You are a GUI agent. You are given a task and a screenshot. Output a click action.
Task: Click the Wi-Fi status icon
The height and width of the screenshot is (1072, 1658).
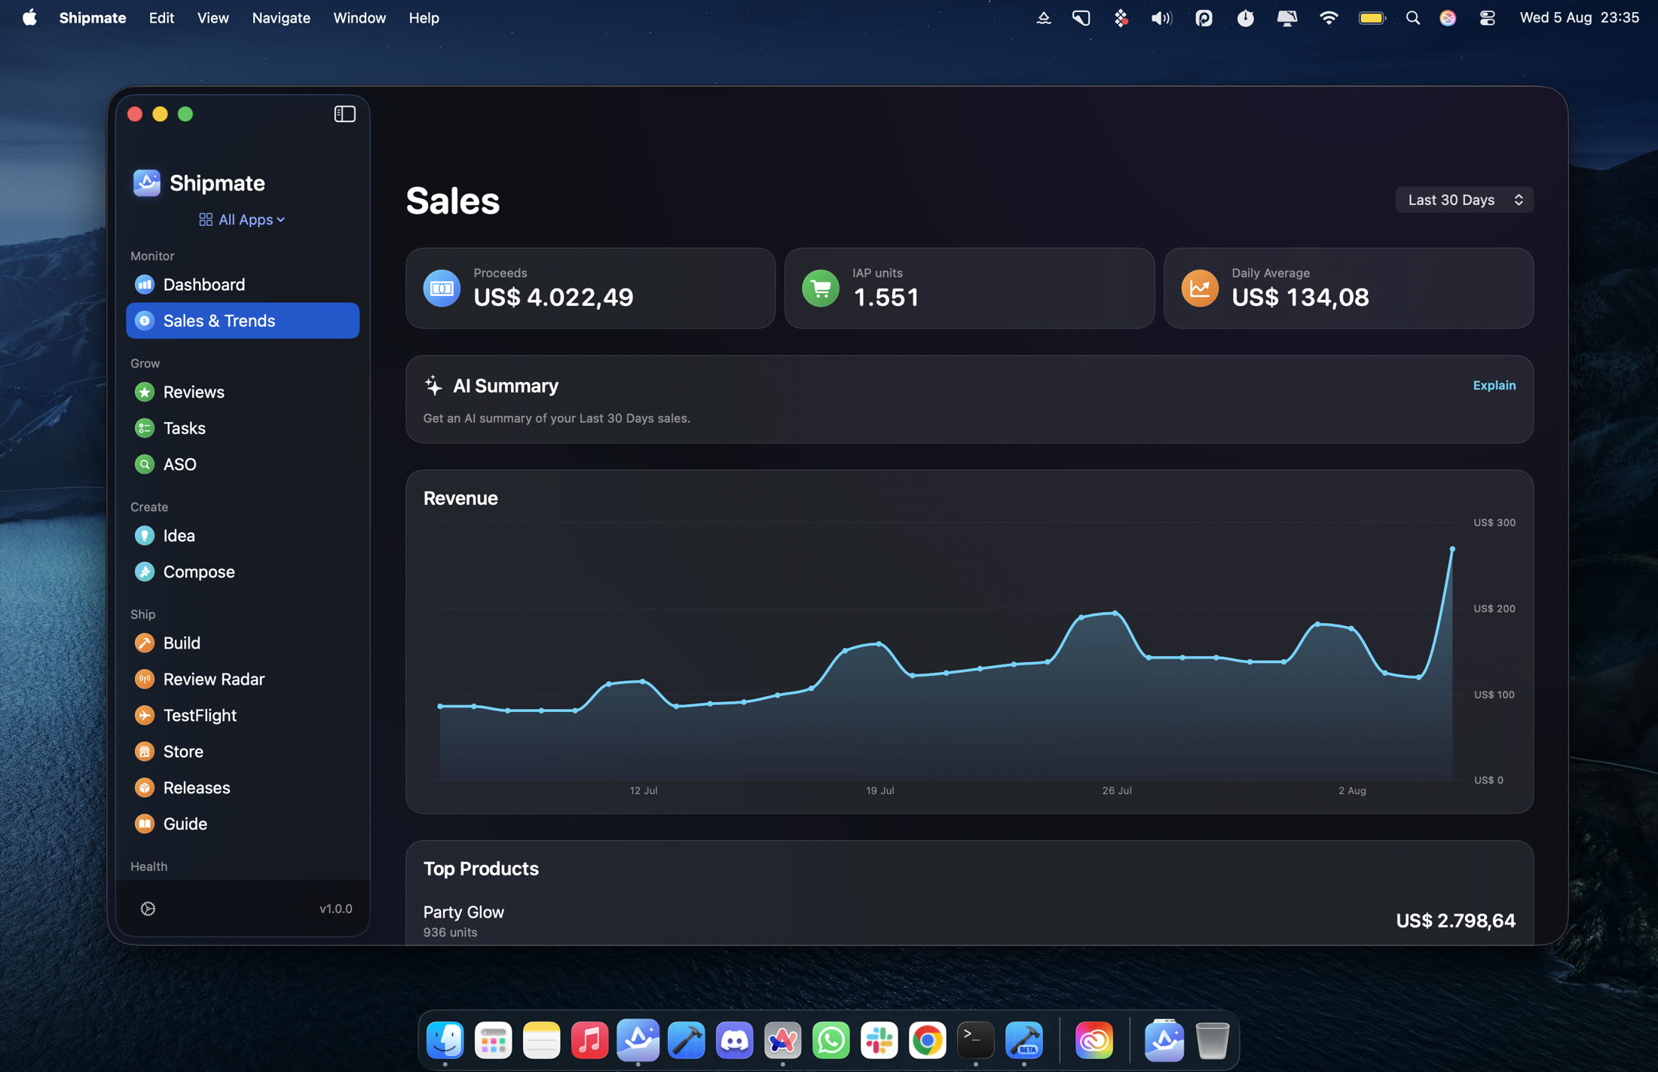(x=1328, y=17)
